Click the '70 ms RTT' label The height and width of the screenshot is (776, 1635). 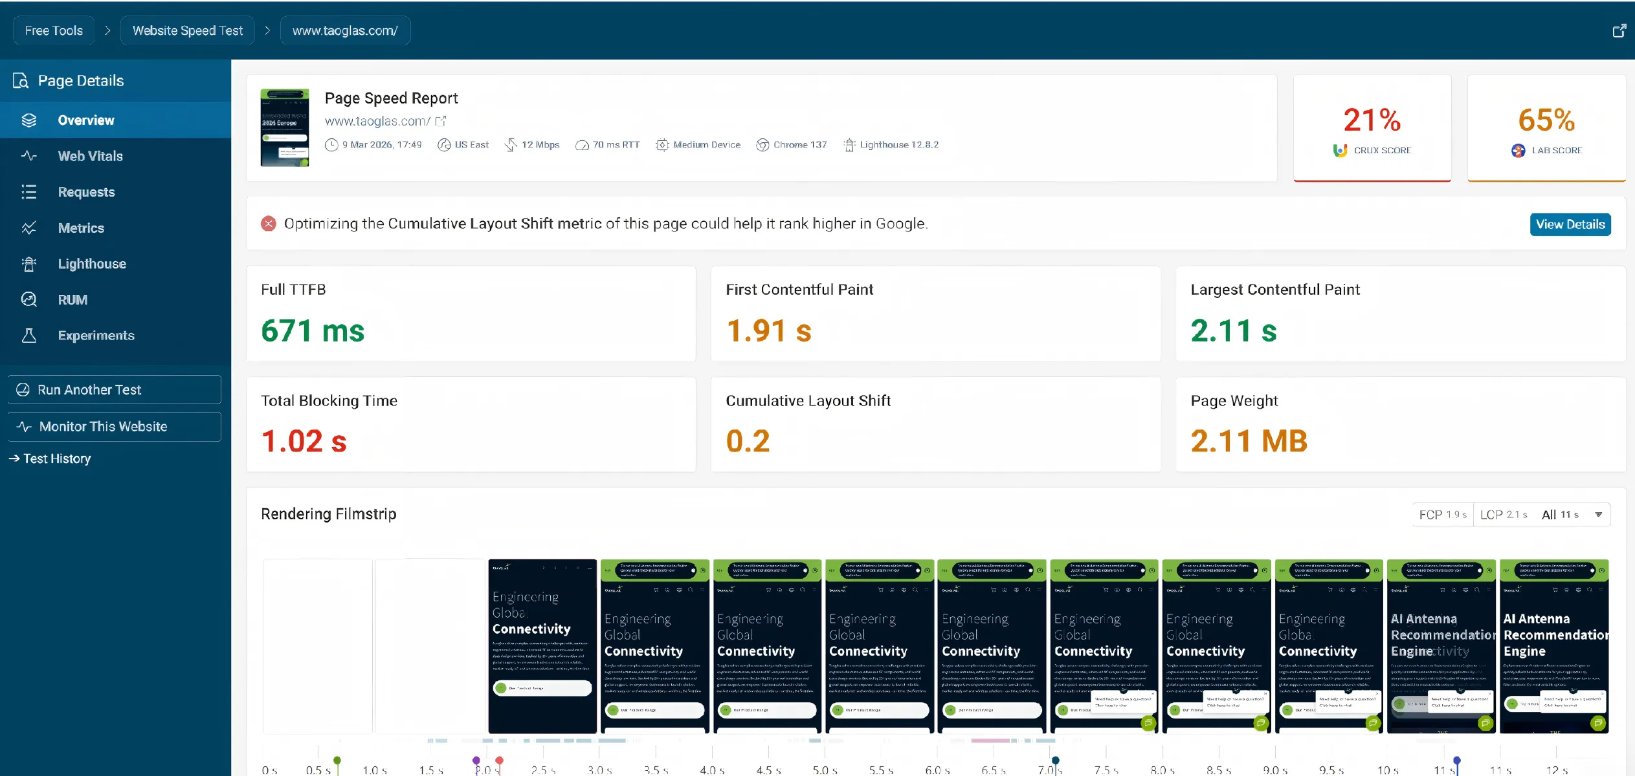[x=616, y=145]
